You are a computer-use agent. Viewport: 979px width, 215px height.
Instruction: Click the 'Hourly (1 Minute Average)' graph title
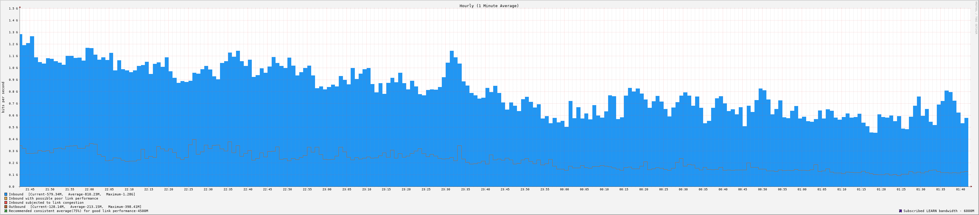(x=489, y=6)
